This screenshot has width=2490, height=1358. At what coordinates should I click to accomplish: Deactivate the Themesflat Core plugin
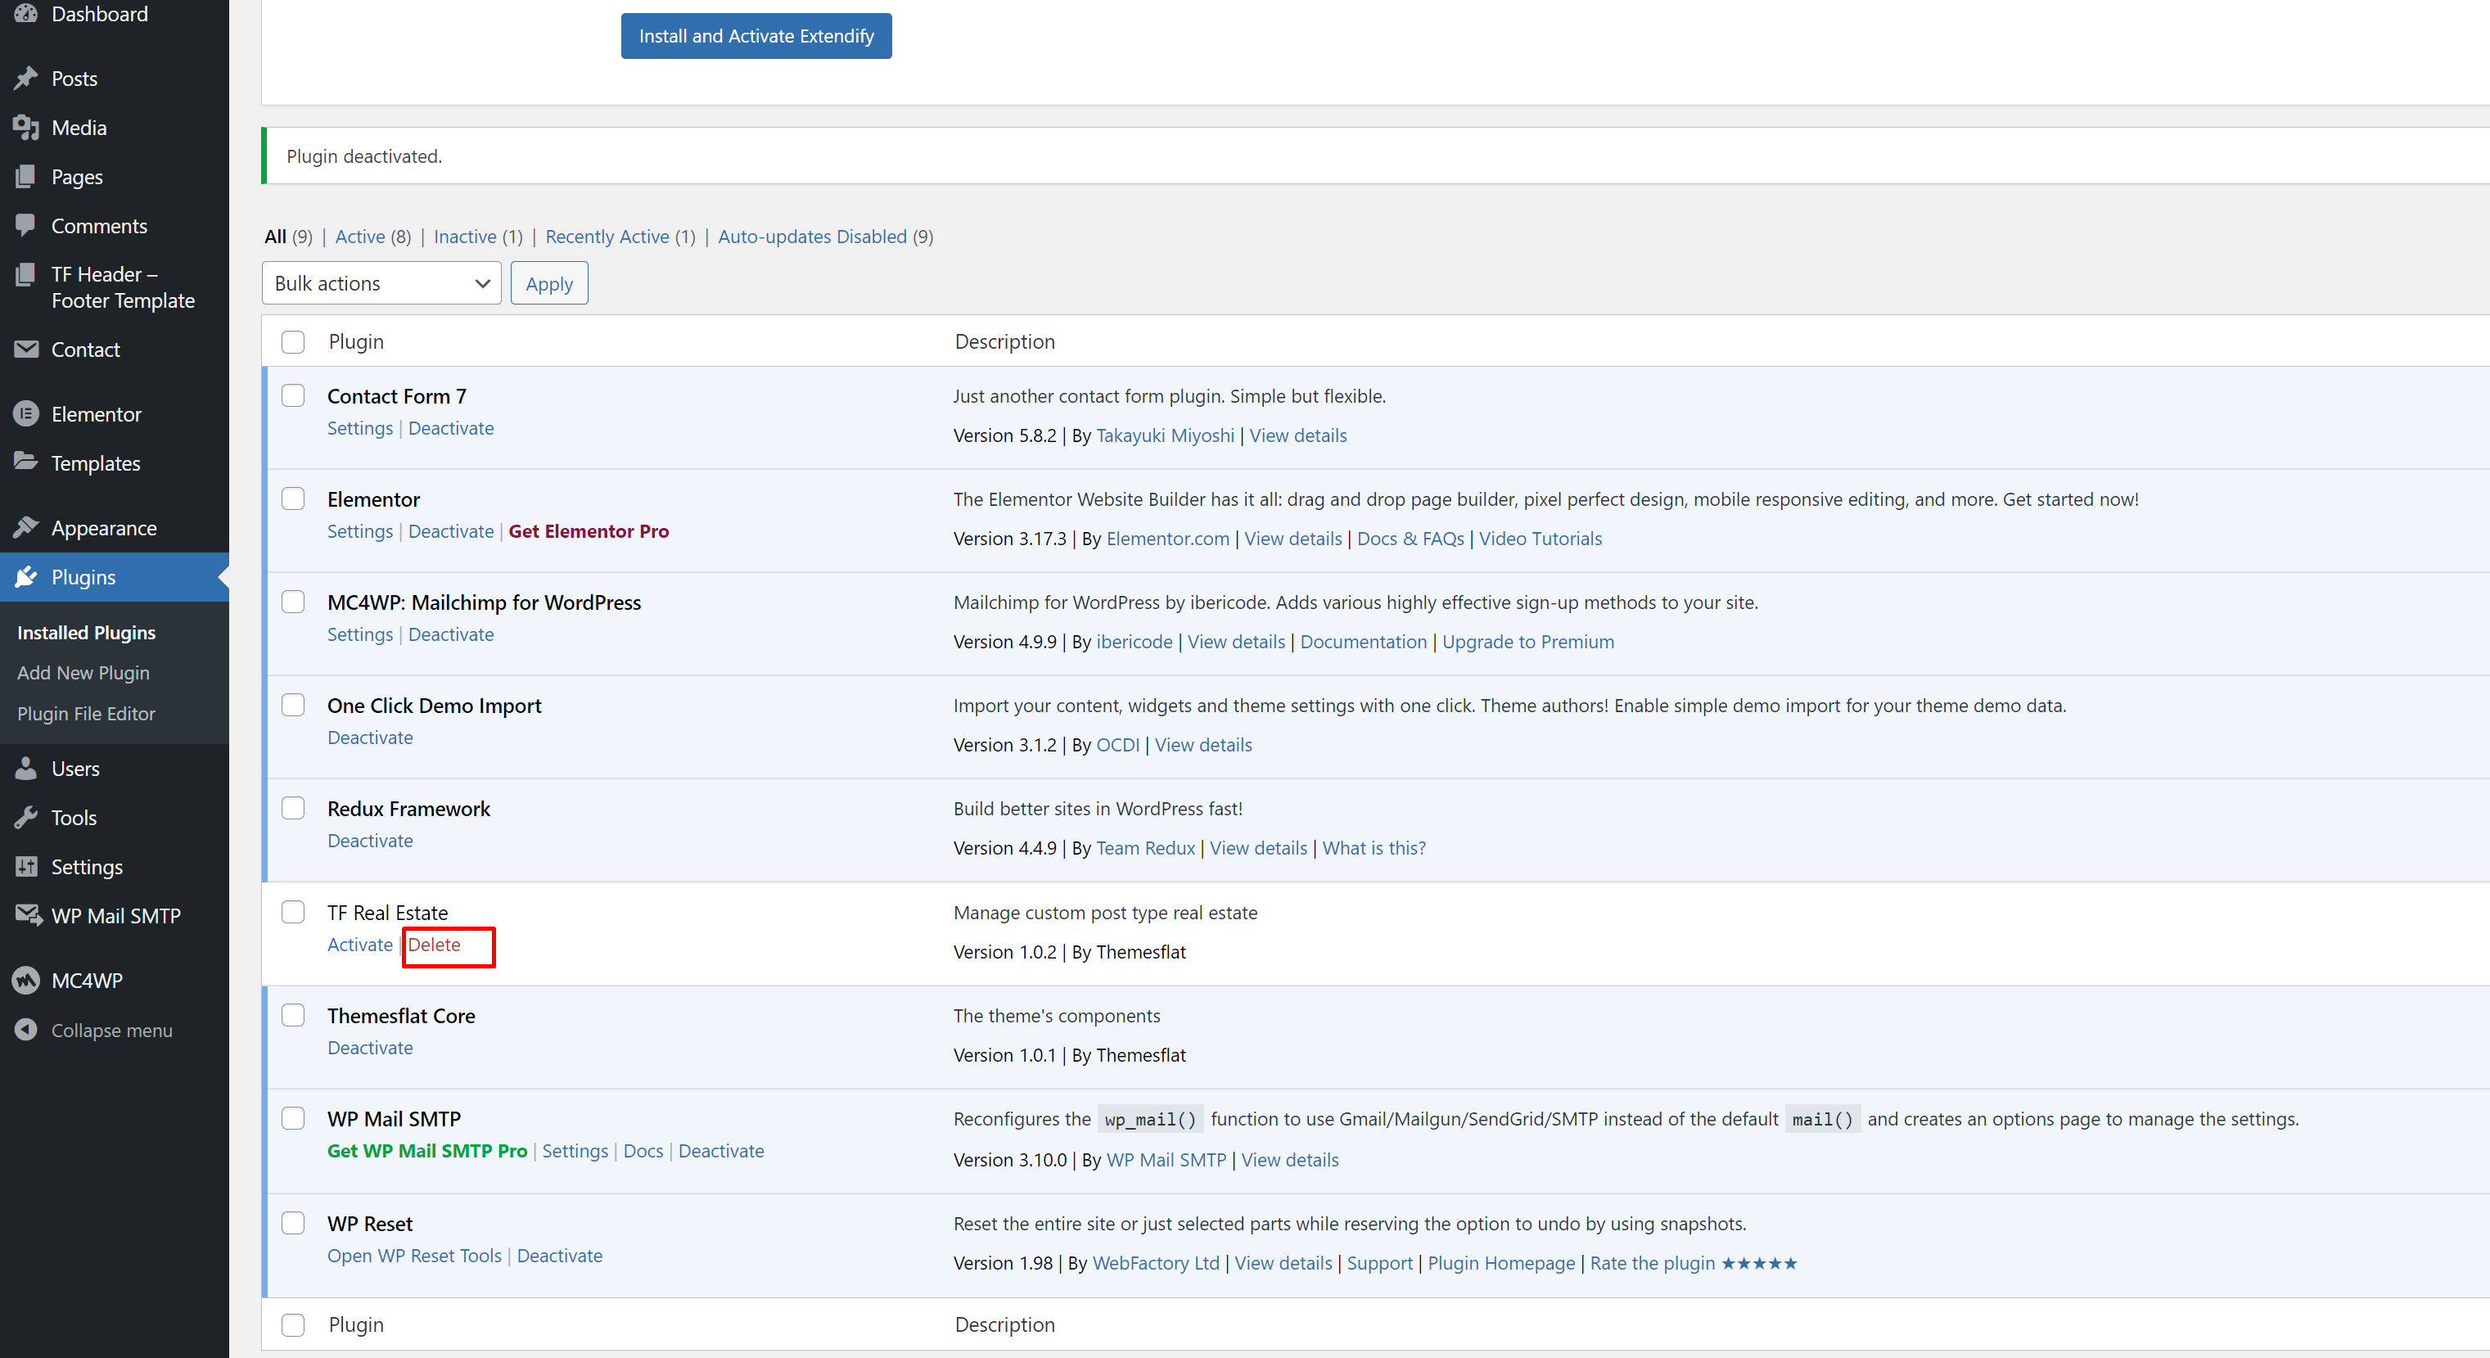tap(370, 1048)
